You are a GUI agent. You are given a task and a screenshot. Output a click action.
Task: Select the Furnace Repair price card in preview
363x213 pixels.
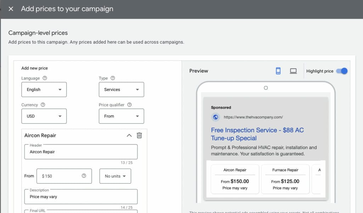click(285, 179)
